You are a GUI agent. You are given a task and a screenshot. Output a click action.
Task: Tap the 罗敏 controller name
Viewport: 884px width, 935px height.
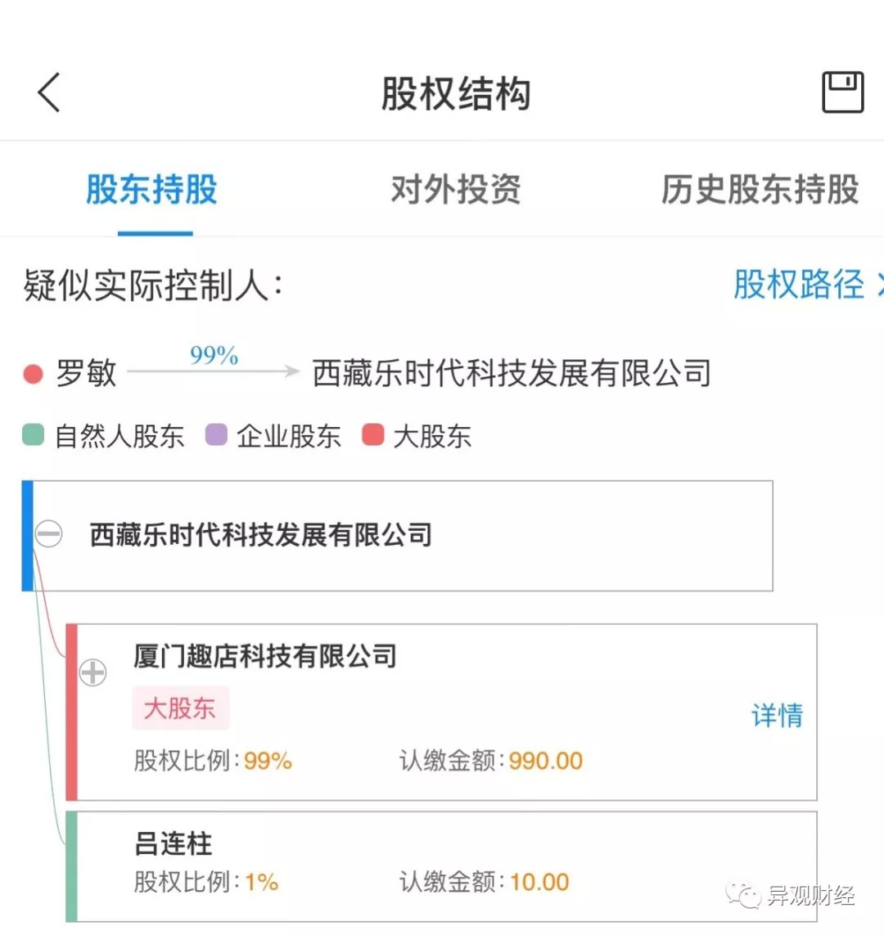click(x=86, y=374)
